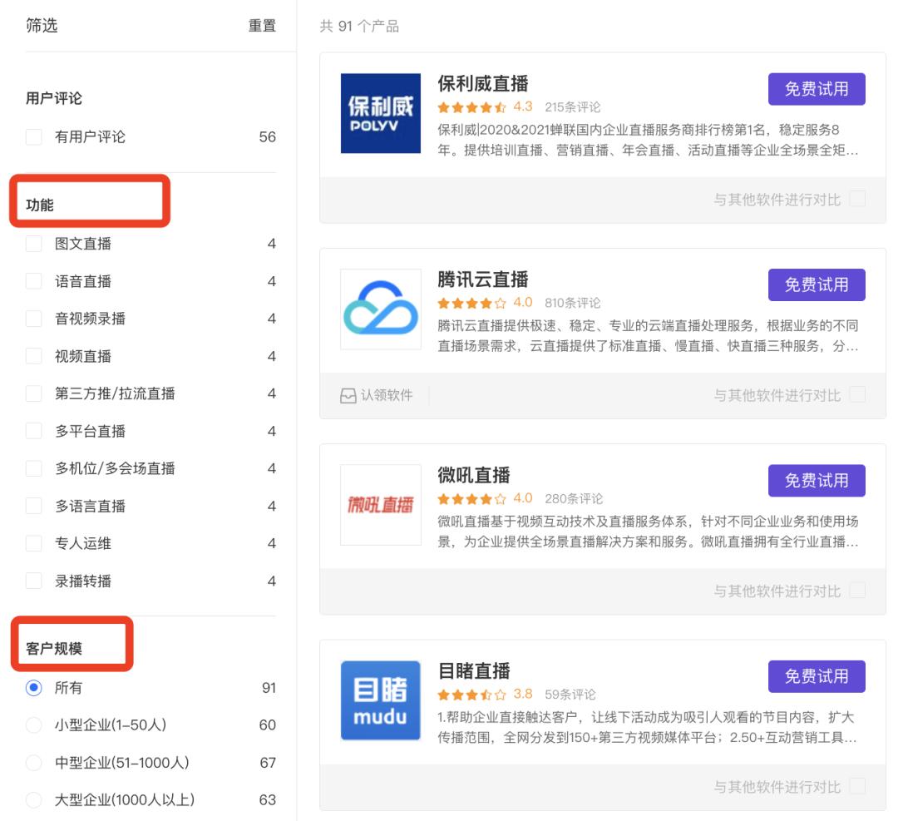Tick the 多语言直播 checkbox
This screenshot has height=821, width=898.
click(x=34, y=506)
